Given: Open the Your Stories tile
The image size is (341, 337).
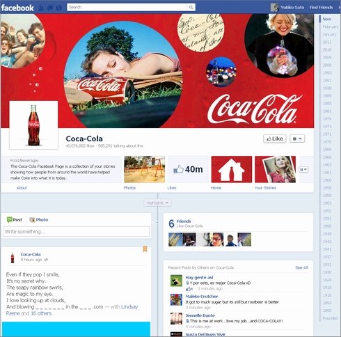Looking at the screenshot, I should tap(275, 169).
